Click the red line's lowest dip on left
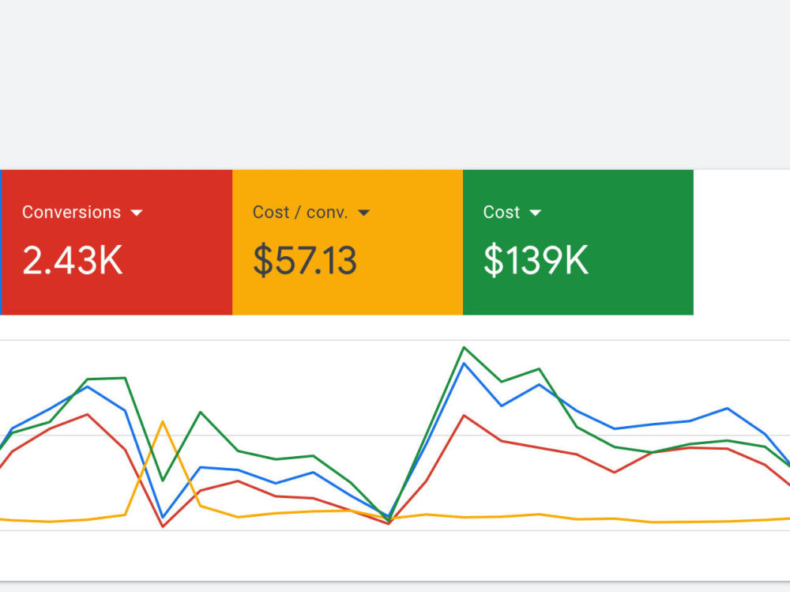This screenshot has height=592, width=790. point(163,527)
